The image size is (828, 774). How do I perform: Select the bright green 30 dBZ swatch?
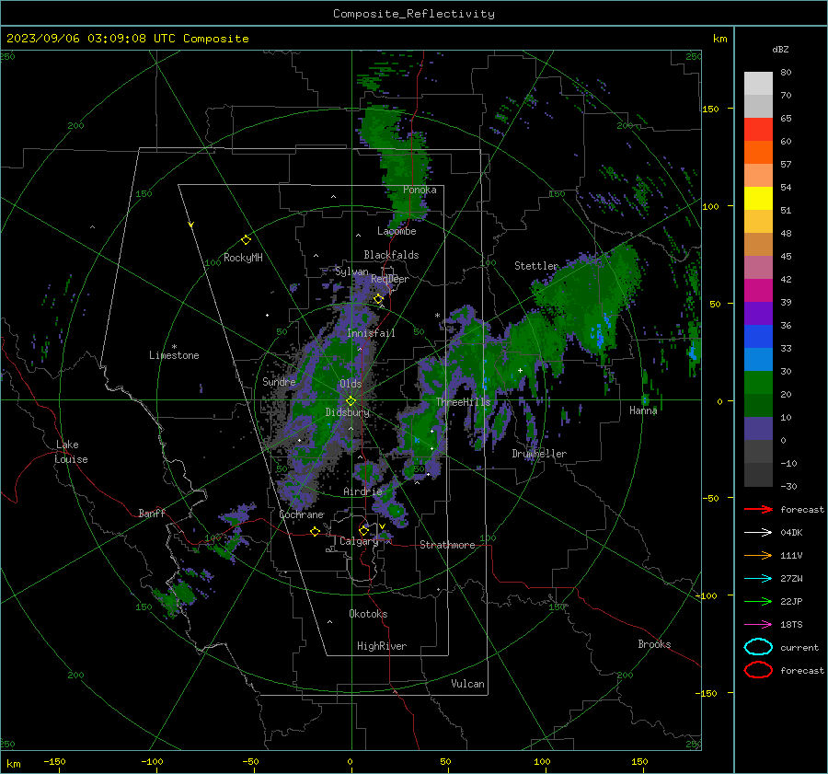point(758,382)
